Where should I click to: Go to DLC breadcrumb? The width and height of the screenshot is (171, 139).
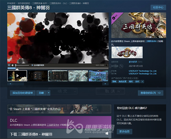(x=65, y=3)
